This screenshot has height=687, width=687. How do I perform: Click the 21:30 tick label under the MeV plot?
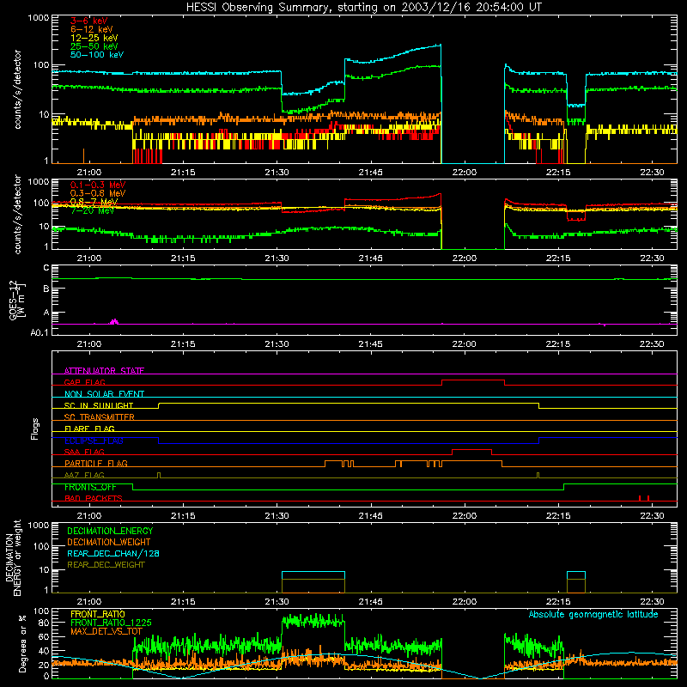coord(277,258)
